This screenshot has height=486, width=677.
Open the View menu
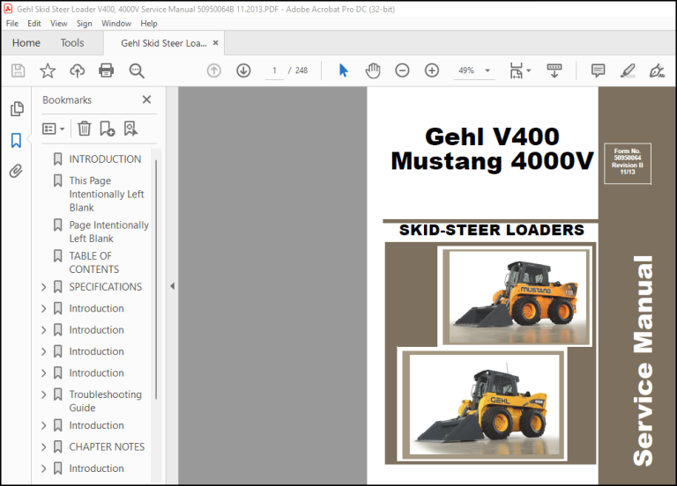click(59, 23)
